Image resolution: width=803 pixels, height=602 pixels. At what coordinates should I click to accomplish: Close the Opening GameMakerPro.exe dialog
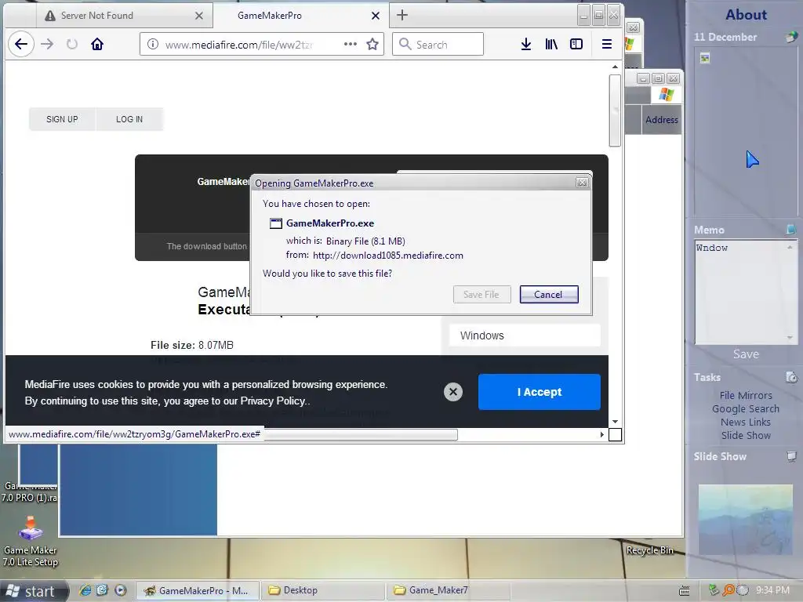point(582,183)
